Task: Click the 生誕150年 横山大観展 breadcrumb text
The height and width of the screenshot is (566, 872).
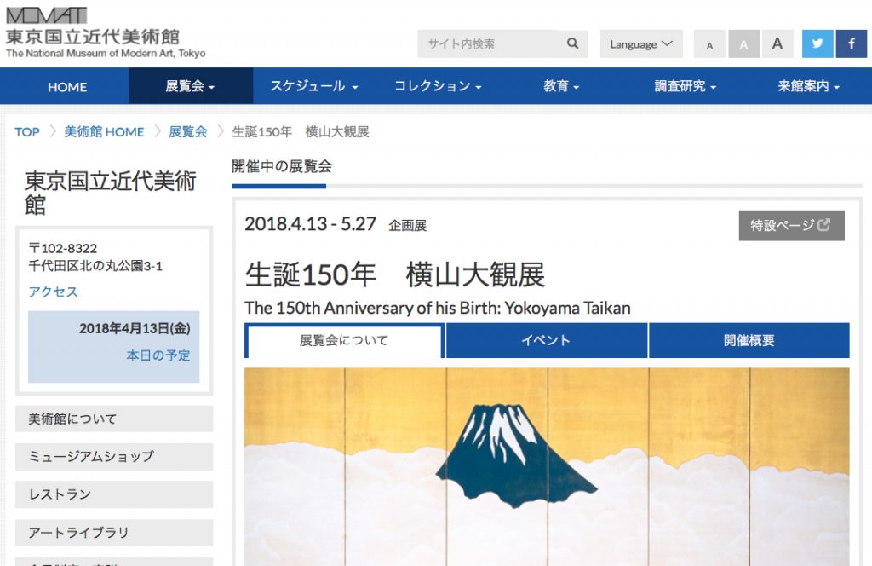Action: (301, 132)
